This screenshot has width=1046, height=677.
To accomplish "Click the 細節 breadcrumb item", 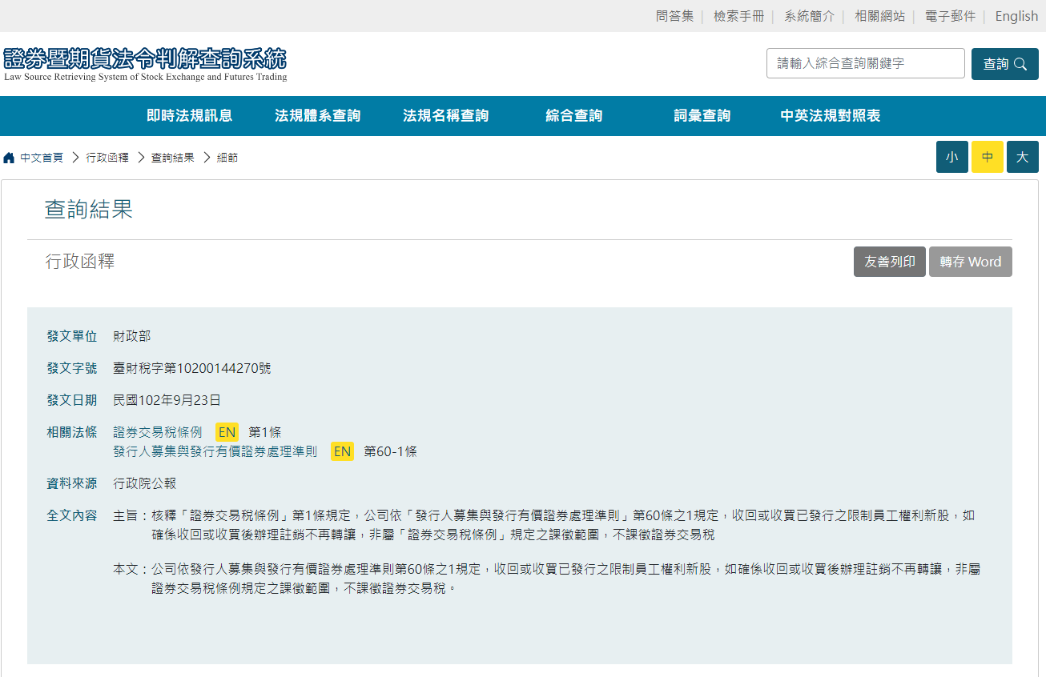I will [227, 158].
